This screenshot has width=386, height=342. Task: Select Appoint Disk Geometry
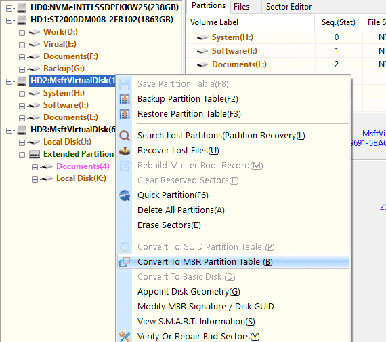pyautogui.click(x=234, y=292)
